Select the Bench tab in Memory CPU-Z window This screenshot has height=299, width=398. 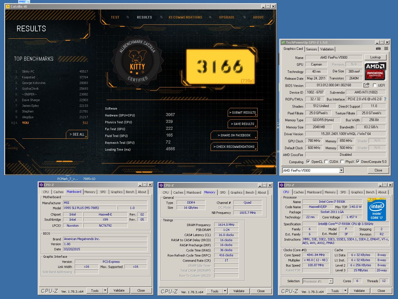[250, 192]
